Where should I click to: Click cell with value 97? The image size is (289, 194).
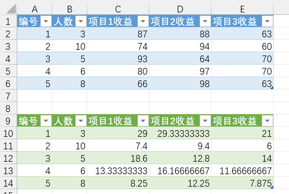(x=180, y=71)
